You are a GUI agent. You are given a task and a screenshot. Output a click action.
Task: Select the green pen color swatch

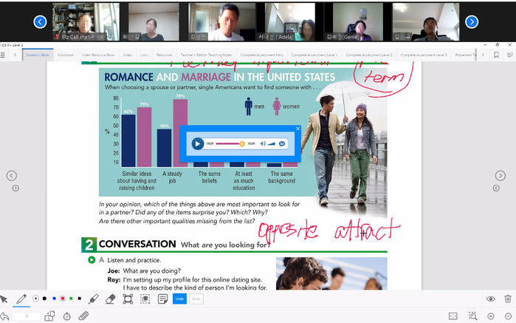[72, 299]
